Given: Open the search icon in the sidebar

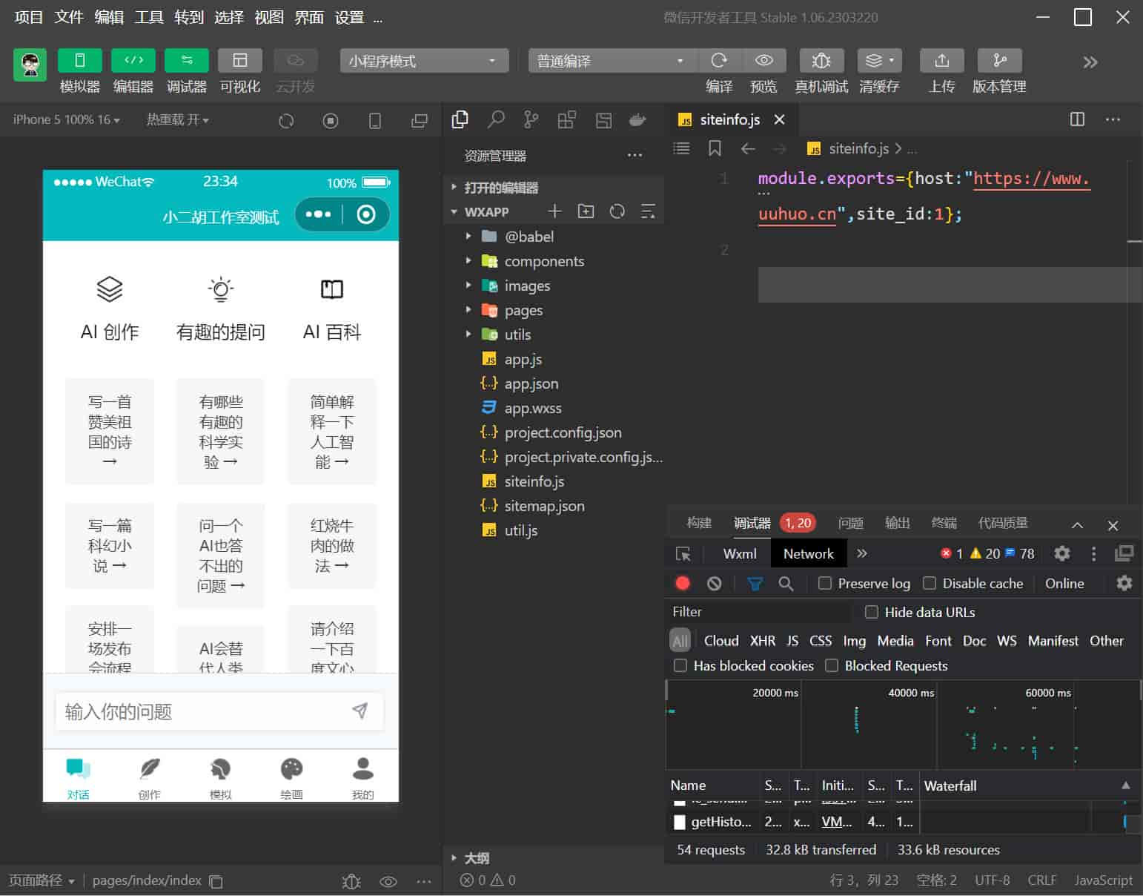Looking at the screenshot, I should [496, 119].
